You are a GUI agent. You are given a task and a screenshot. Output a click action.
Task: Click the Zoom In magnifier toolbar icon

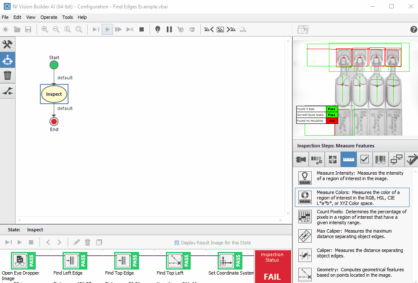[x=45, y=29]
